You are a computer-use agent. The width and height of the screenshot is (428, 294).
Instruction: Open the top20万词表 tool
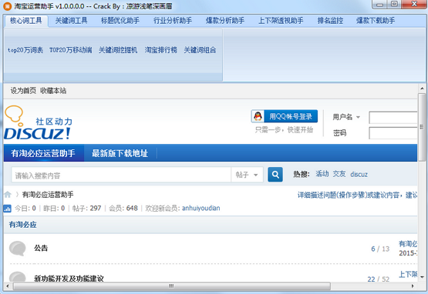(x=25, y=50)
